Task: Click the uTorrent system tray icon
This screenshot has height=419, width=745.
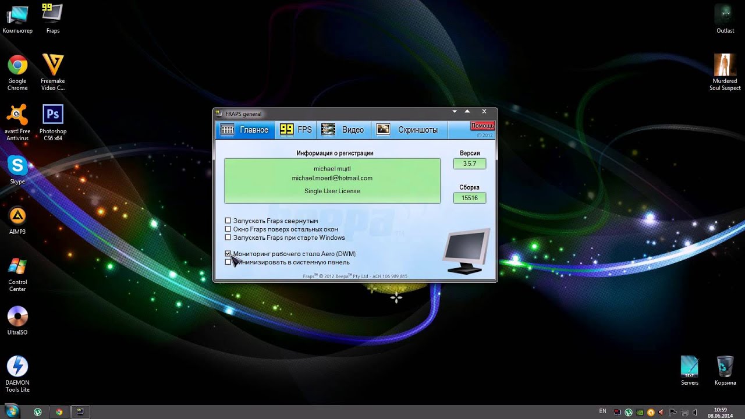Action: 629,413
